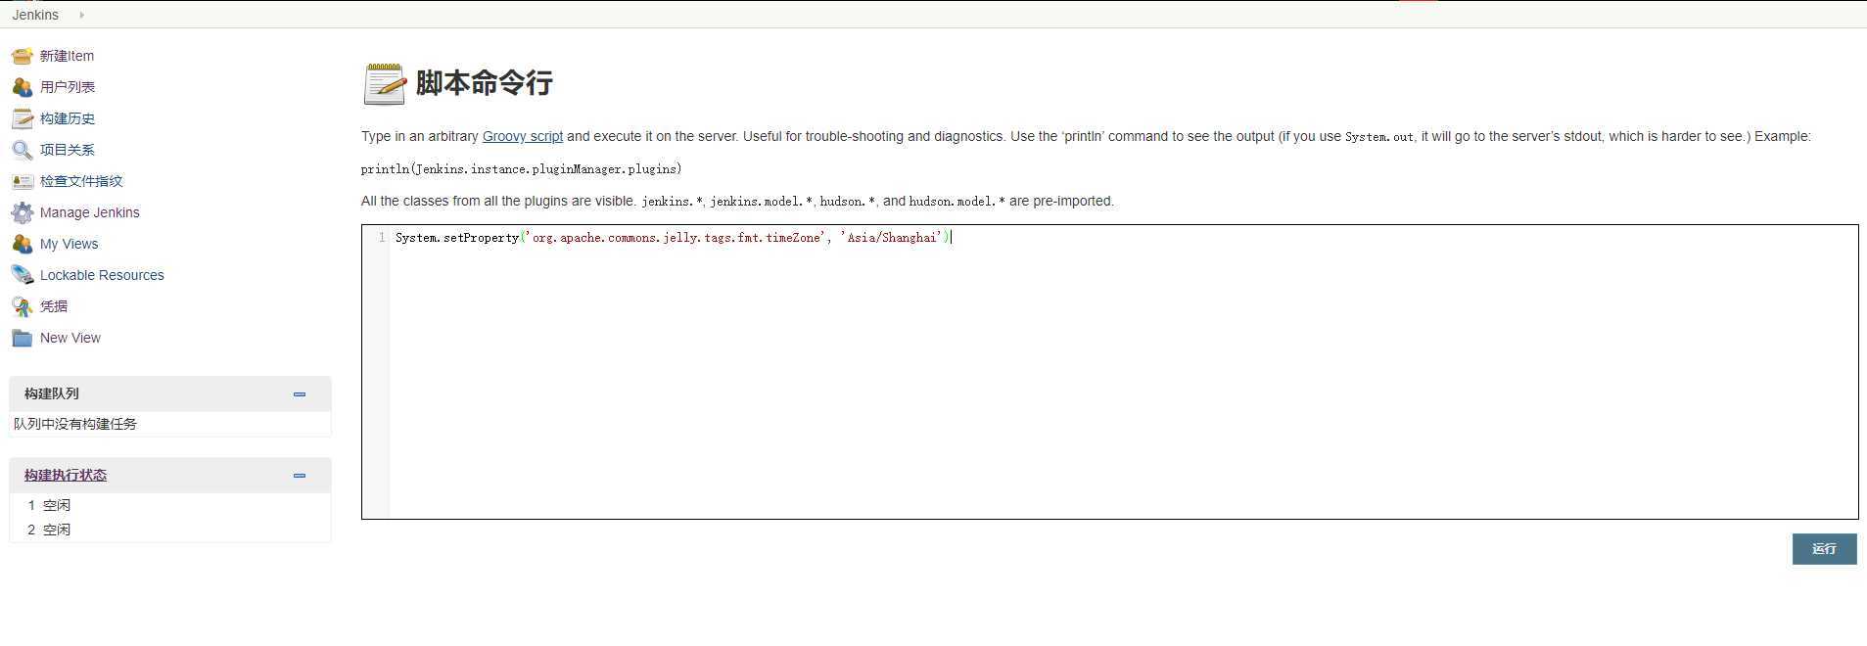Viewport: 1867px width, 646px height.
Task: Go to Manage Jenkins
Action: (x=90, y=212)
